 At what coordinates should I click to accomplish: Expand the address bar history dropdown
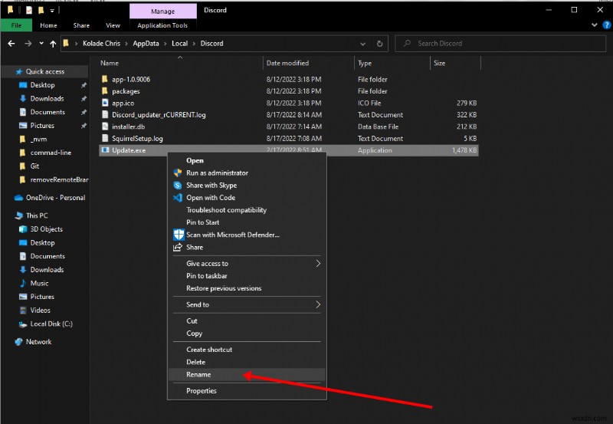tap(362, 44)
